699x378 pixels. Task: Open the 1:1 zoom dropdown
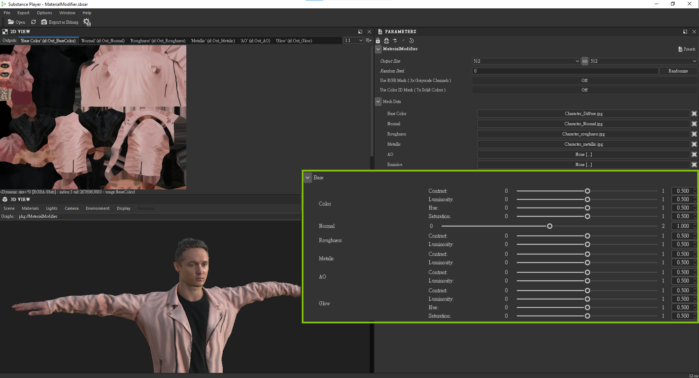354,40
